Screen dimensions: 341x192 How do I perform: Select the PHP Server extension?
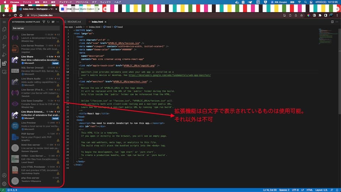pyautogui.click(x=36, y=137)
